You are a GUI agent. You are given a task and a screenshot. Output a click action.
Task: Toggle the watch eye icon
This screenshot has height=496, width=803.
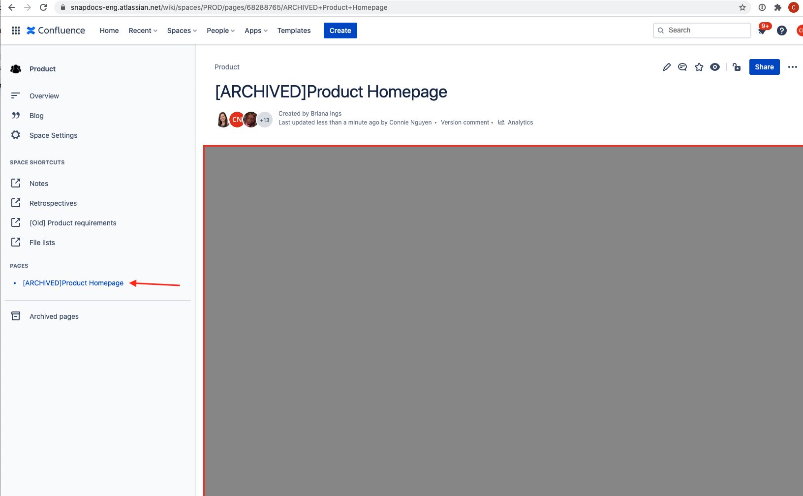click(x=715, y=67)
